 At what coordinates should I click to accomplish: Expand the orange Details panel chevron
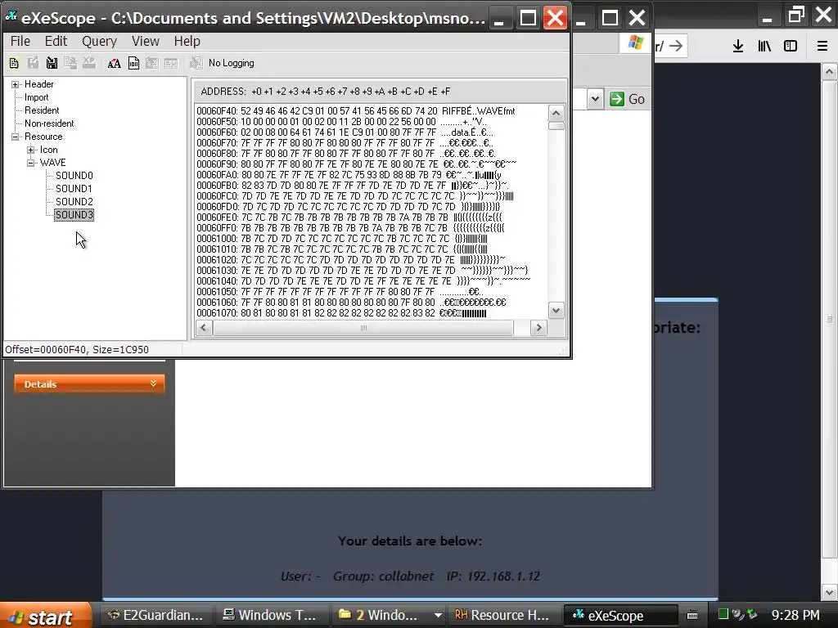(153, 384)
